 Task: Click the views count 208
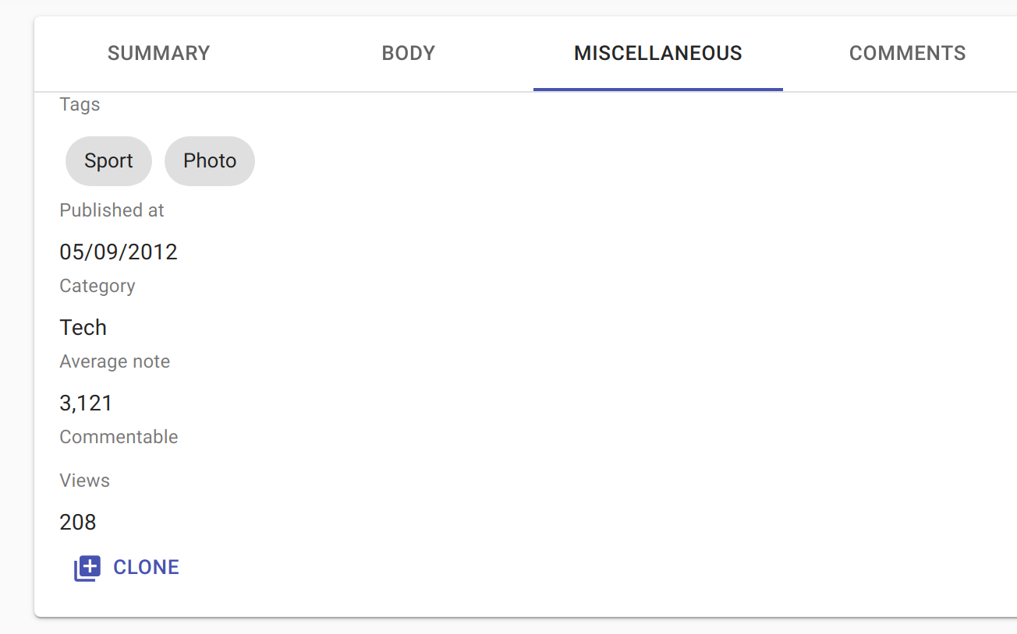pos(77,522)
